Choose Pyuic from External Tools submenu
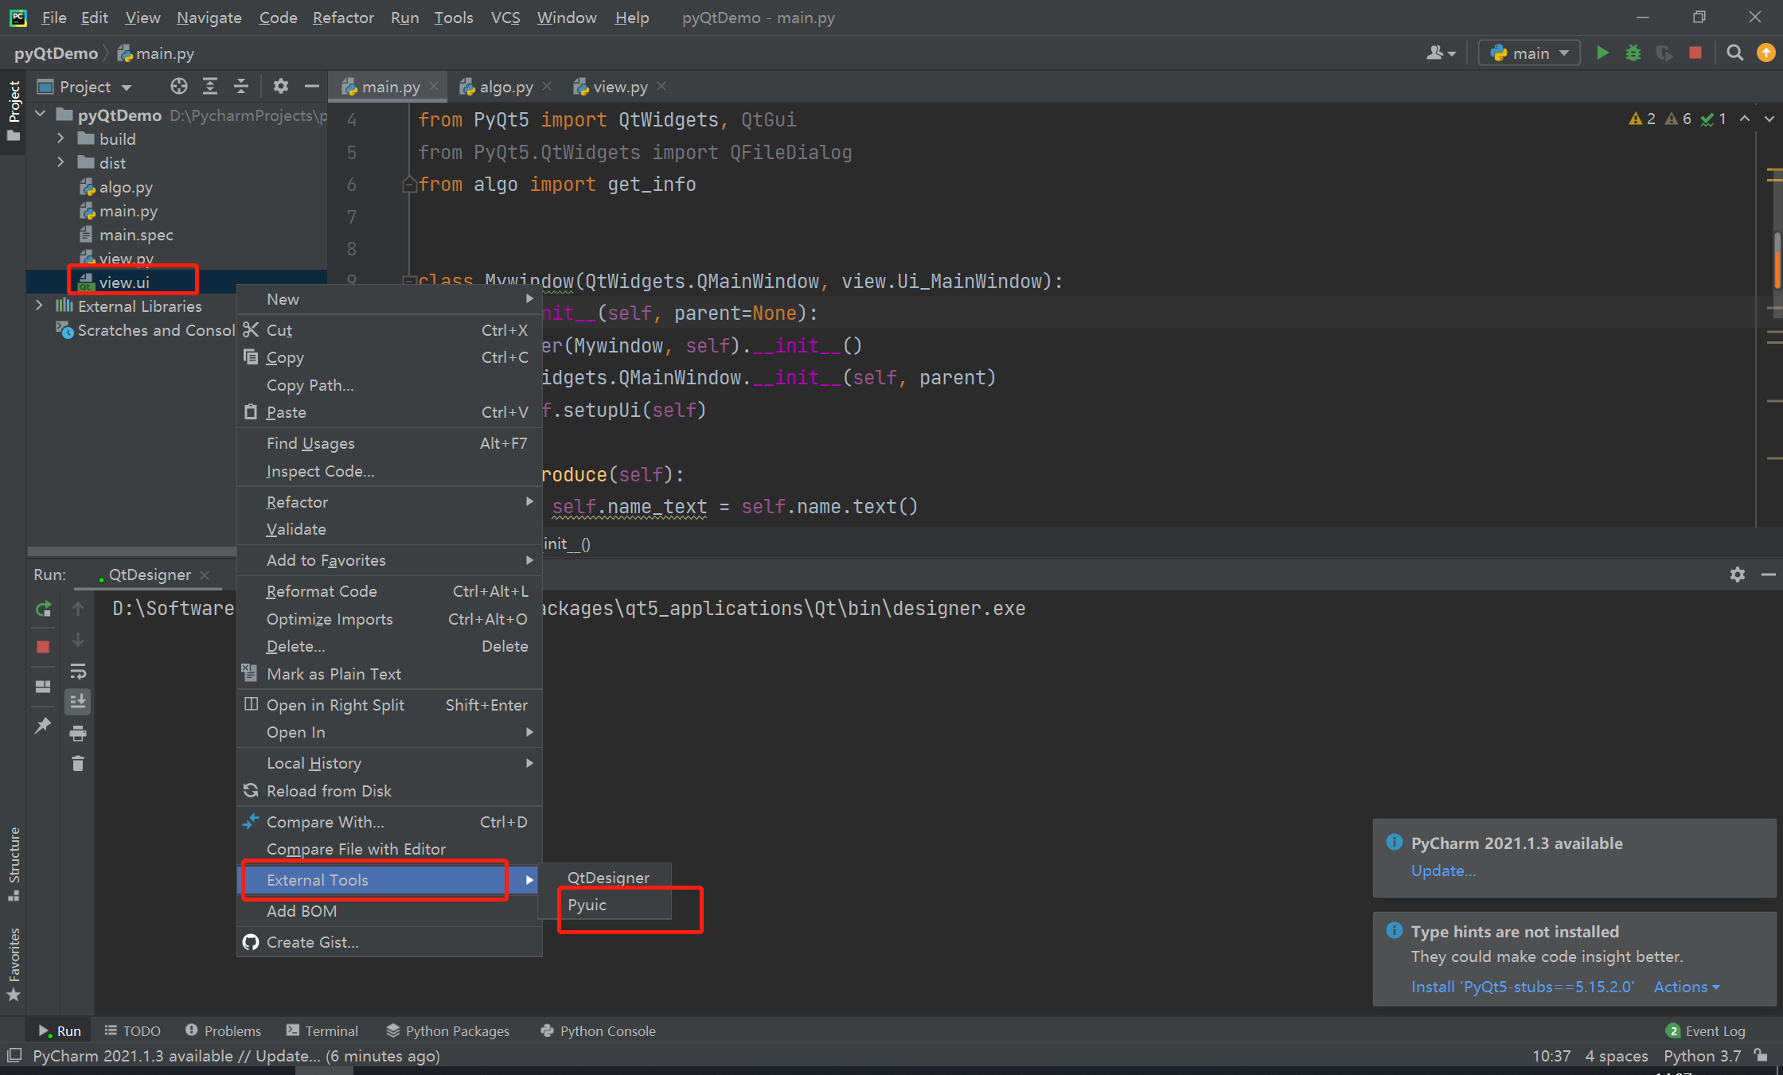1783x1075 pixels. 587,906
